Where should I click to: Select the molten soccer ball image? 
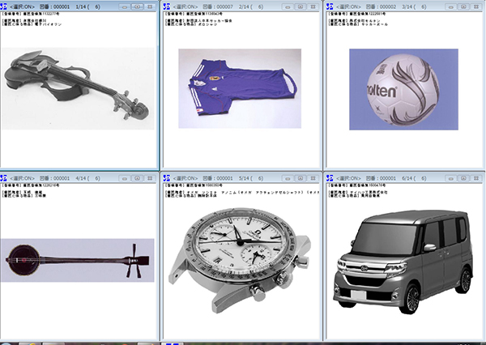(x=403, y=89)
